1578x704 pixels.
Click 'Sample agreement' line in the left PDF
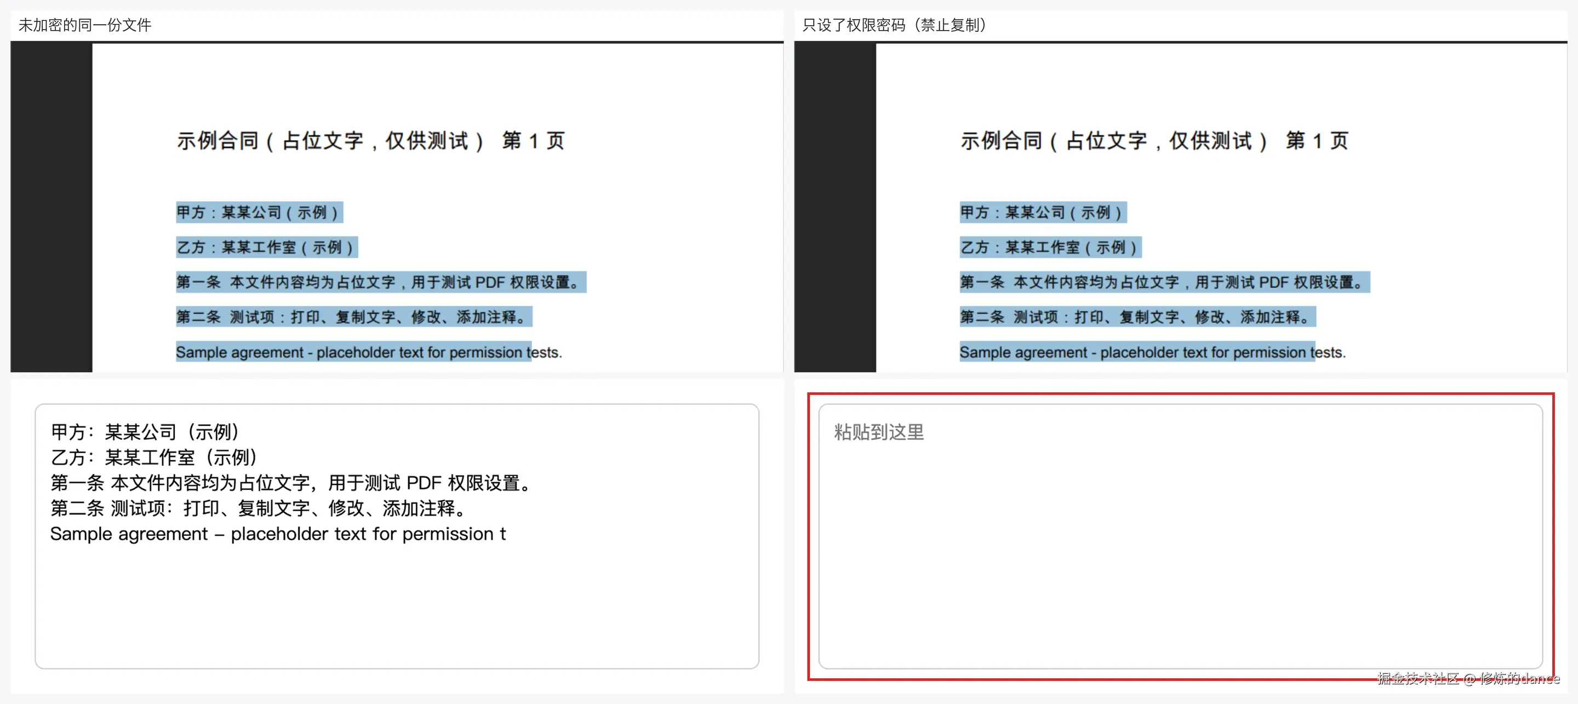coord(369,352)
